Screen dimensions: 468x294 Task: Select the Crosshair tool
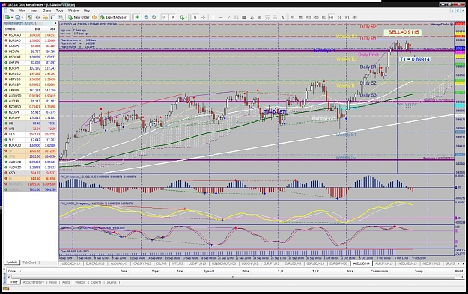[203, 17]
